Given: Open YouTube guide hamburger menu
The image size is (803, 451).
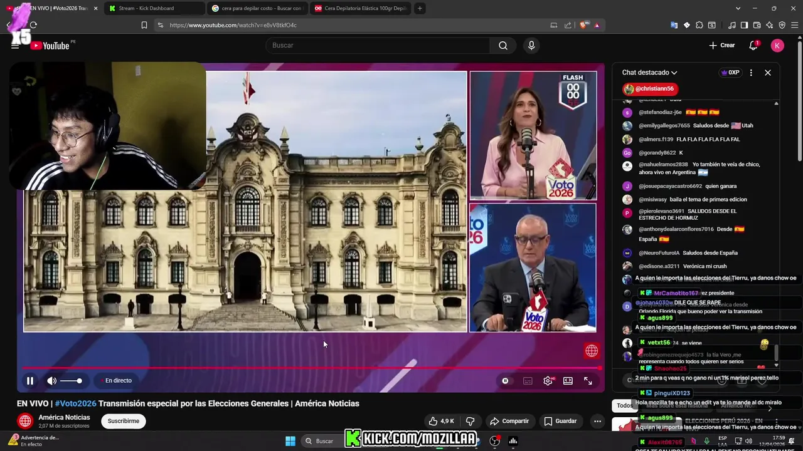Looking at the screenshot, I should (15, 46).
